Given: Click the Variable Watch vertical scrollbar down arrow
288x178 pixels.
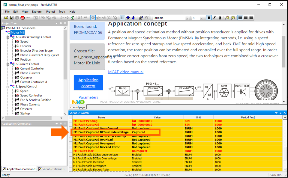Looking at the screenshot, I should click(x=285, y=170).
